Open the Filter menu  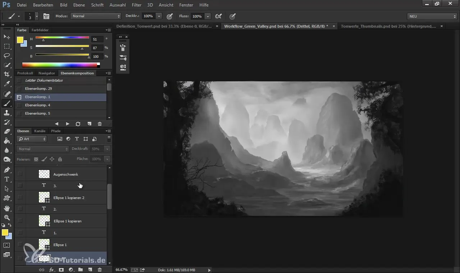click(136, 5)
